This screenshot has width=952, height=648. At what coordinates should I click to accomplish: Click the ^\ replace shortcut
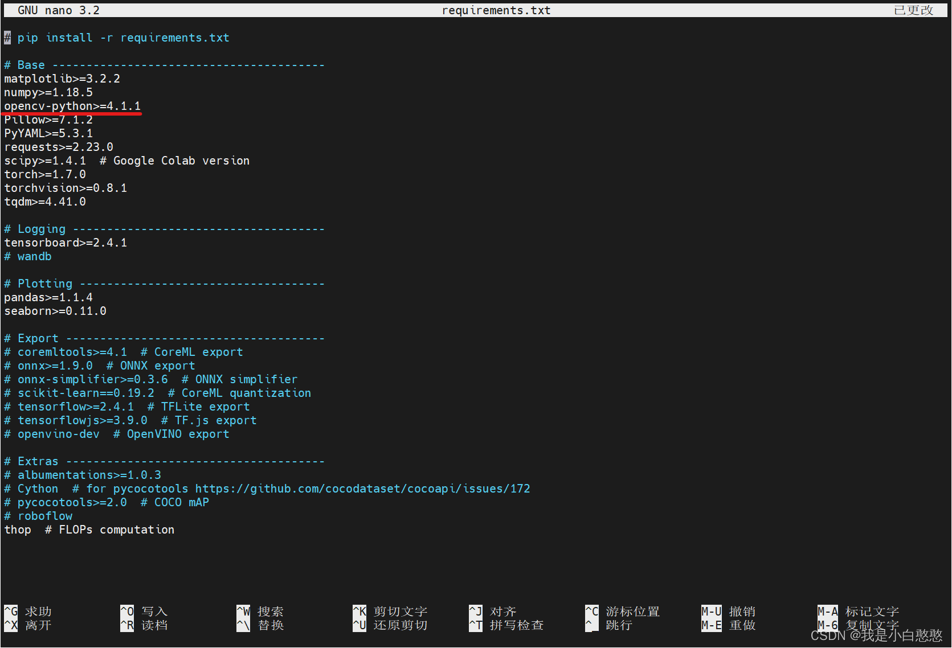tap(260, 625)
